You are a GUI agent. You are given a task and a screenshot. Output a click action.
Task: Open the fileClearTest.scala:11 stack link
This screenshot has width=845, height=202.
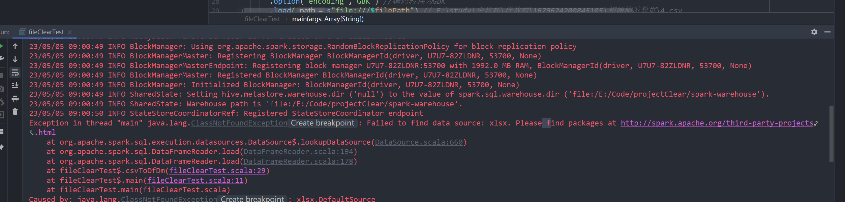(195, 181)
